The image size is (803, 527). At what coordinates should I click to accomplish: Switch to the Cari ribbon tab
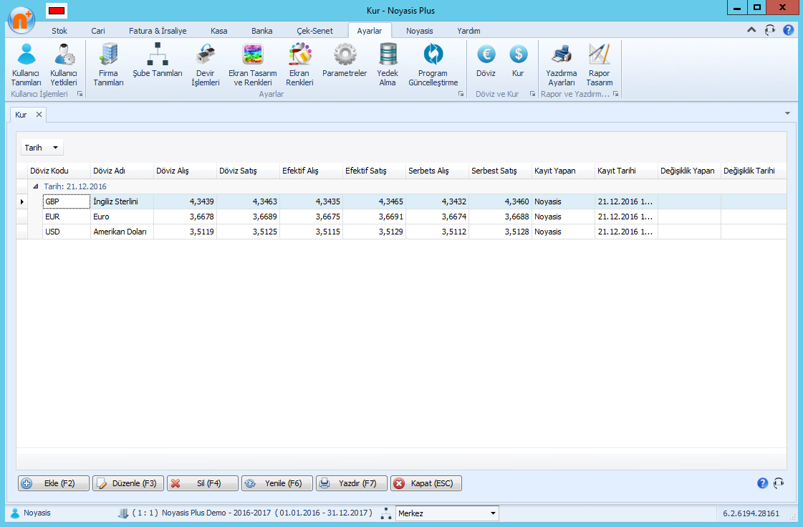pos(98,31)
